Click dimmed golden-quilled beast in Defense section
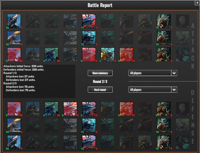This screenshot has height=153, width=200. [x=145, y=142]
